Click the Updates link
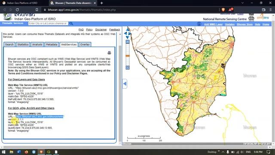This screenshot has width=275, height=155. [230, 25]
